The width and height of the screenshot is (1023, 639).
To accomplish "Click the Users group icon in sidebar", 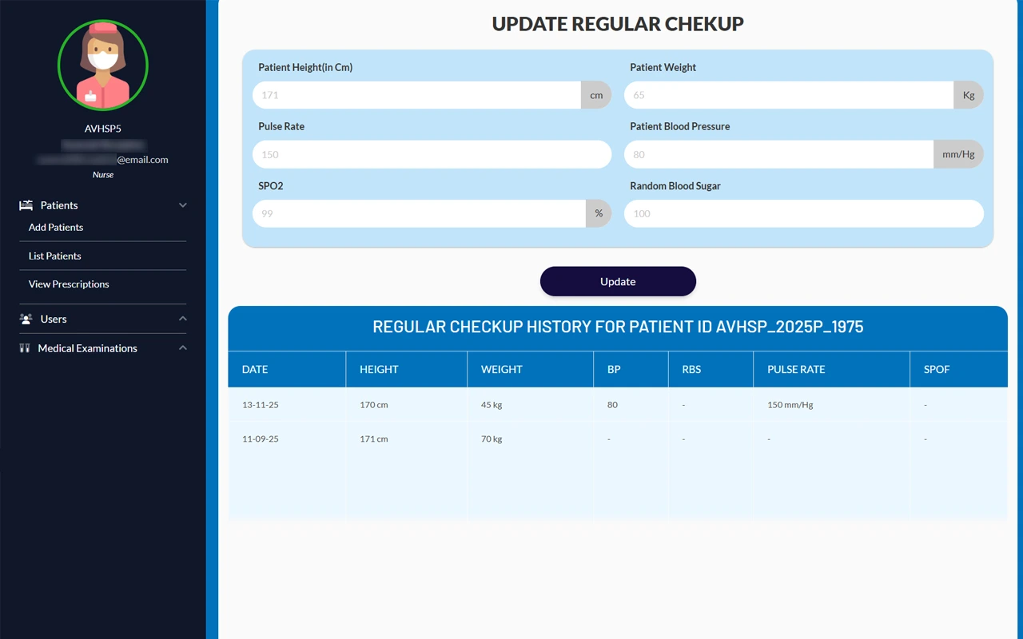I will [26, 319].
